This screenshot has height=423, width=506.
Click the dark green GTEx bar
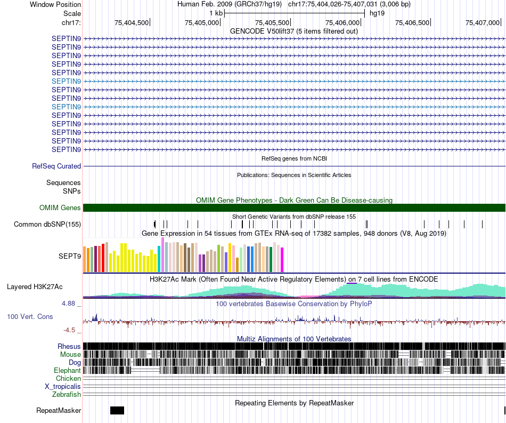[271, 259]
